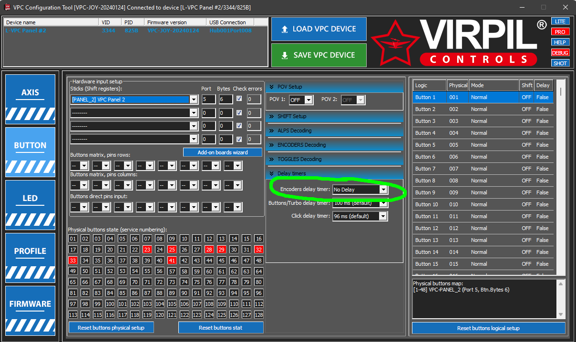Collapse the POV Setup section
This screenshot has width=576, height=342.
[x=335, y=87]
